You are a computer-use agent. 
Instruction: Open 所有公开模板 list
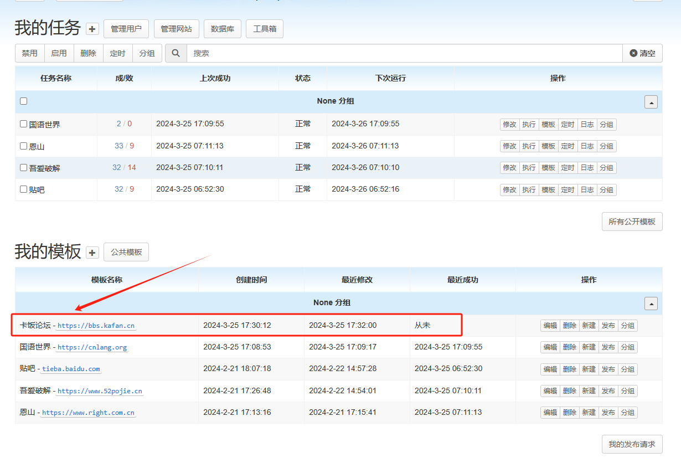point(632,222)
